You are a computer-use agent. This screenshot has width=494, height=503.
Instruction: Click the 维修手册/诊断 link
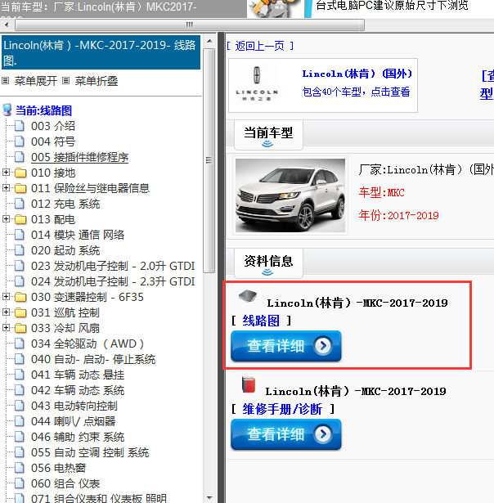coord(282,409)
